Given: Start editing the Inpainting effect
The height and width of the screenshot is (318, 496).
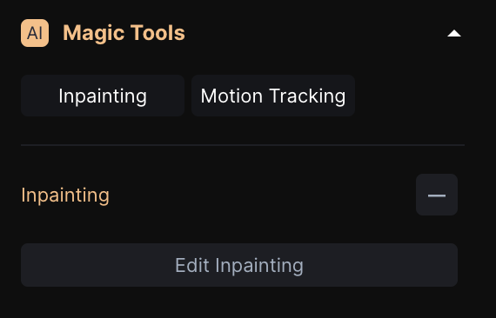Looking at the screenshot, I should point(239,265).
